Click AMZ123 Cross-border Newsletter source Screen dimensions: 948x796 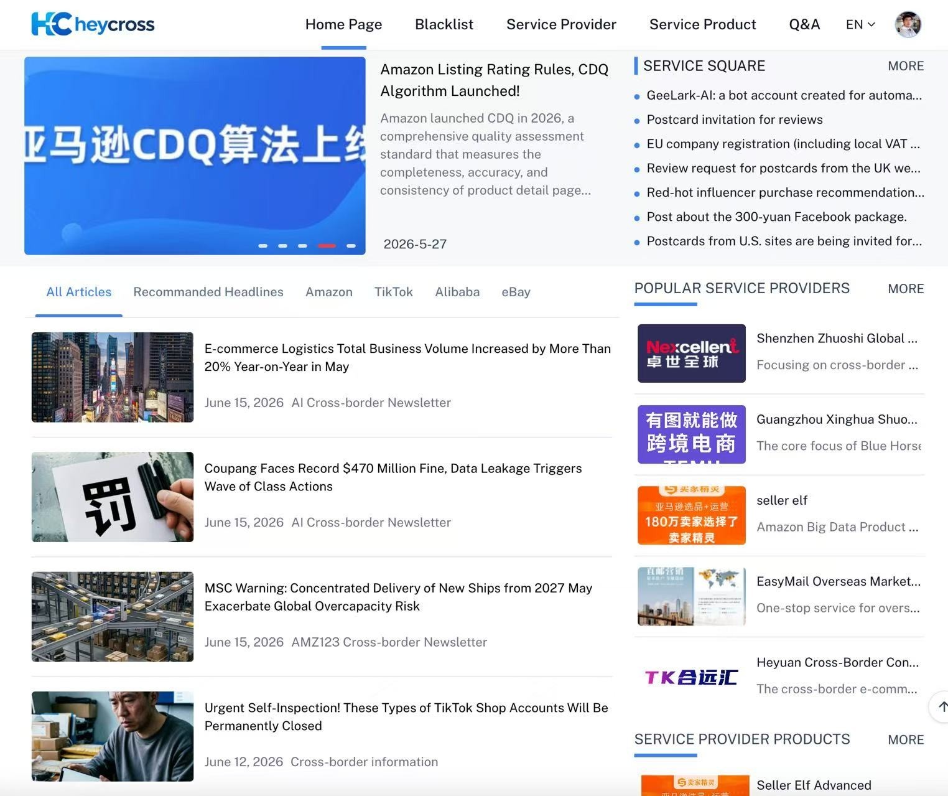click(x=389, y=642)
